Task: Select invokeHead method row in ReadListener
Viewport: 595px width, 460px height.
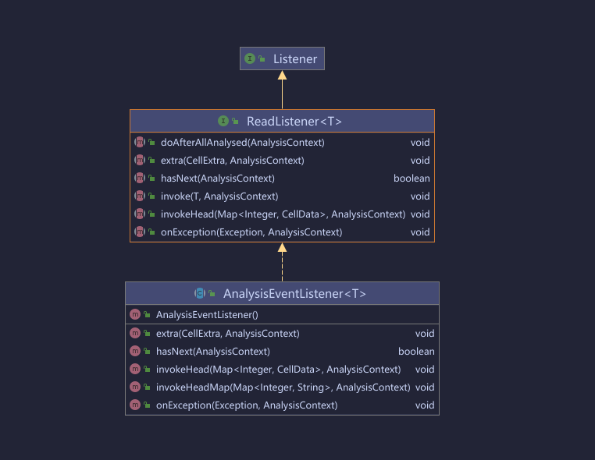Action: (283, 214)
